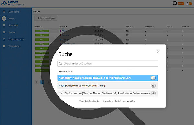Select Netze in the sidebar
The image size is (194, 125).
[x=11, y=19]
